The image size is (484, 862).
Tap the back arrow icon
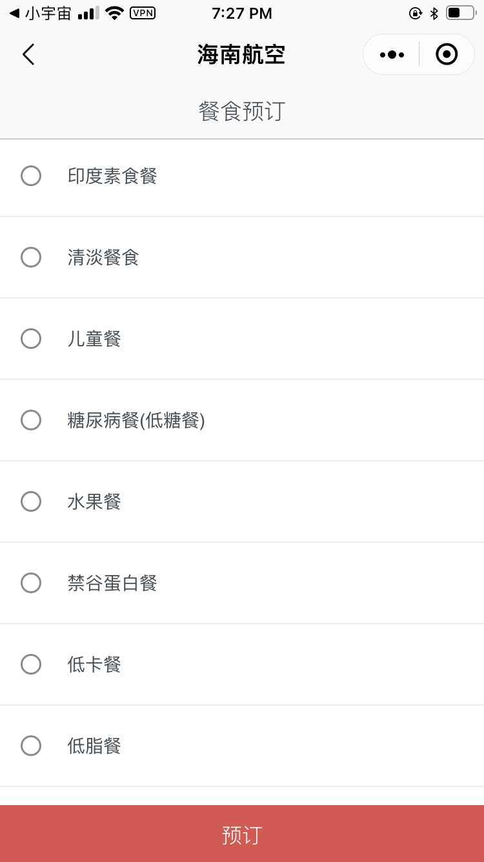click(x=28, y=54)
